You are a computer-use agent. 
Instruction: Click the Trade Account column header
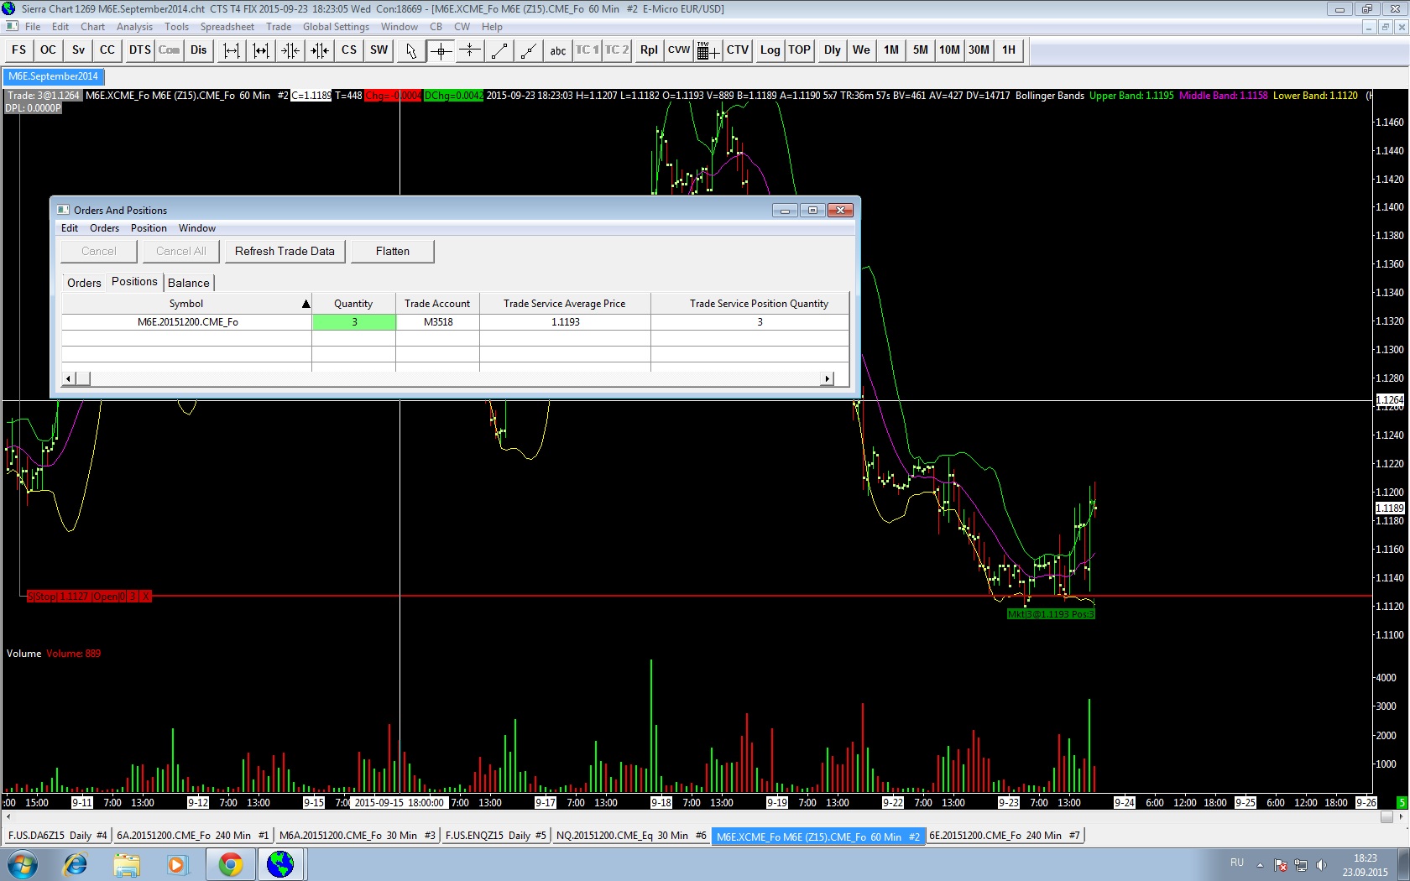(x=437, y=304)
